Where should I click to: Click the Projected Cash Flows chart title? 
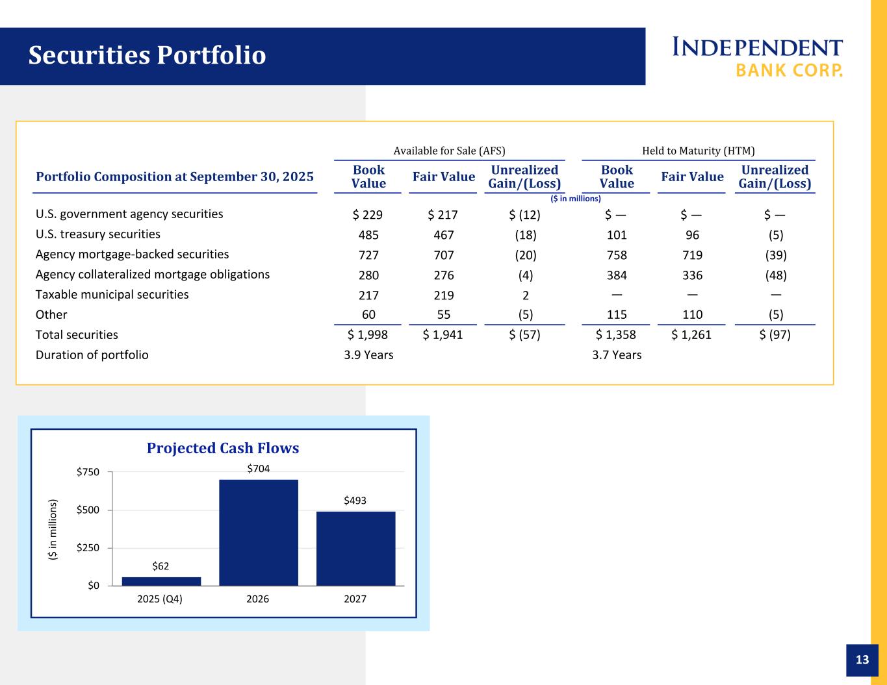point(223,448)
